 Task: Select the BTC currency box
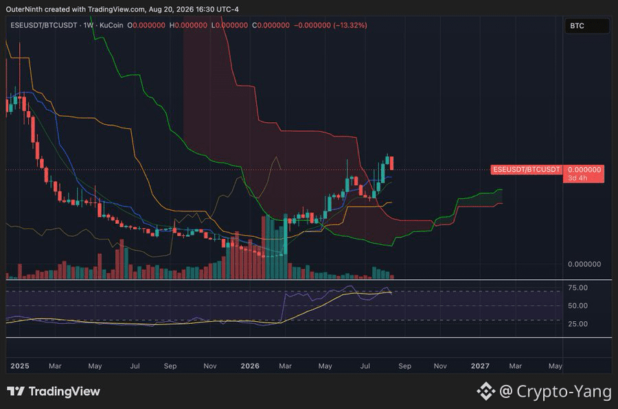coord(587,26)
